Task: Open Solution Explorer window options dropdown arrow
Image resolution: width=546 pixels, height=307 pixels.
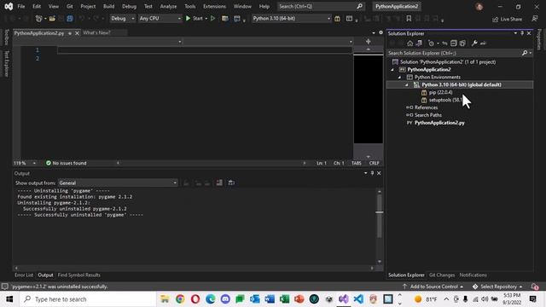Action: click(x=515, y=33)
